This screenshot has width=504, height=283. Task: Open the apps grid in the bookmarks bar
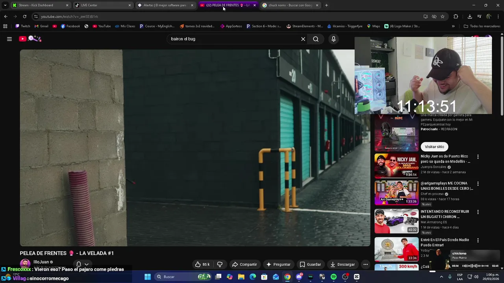(x=5, y=26)
